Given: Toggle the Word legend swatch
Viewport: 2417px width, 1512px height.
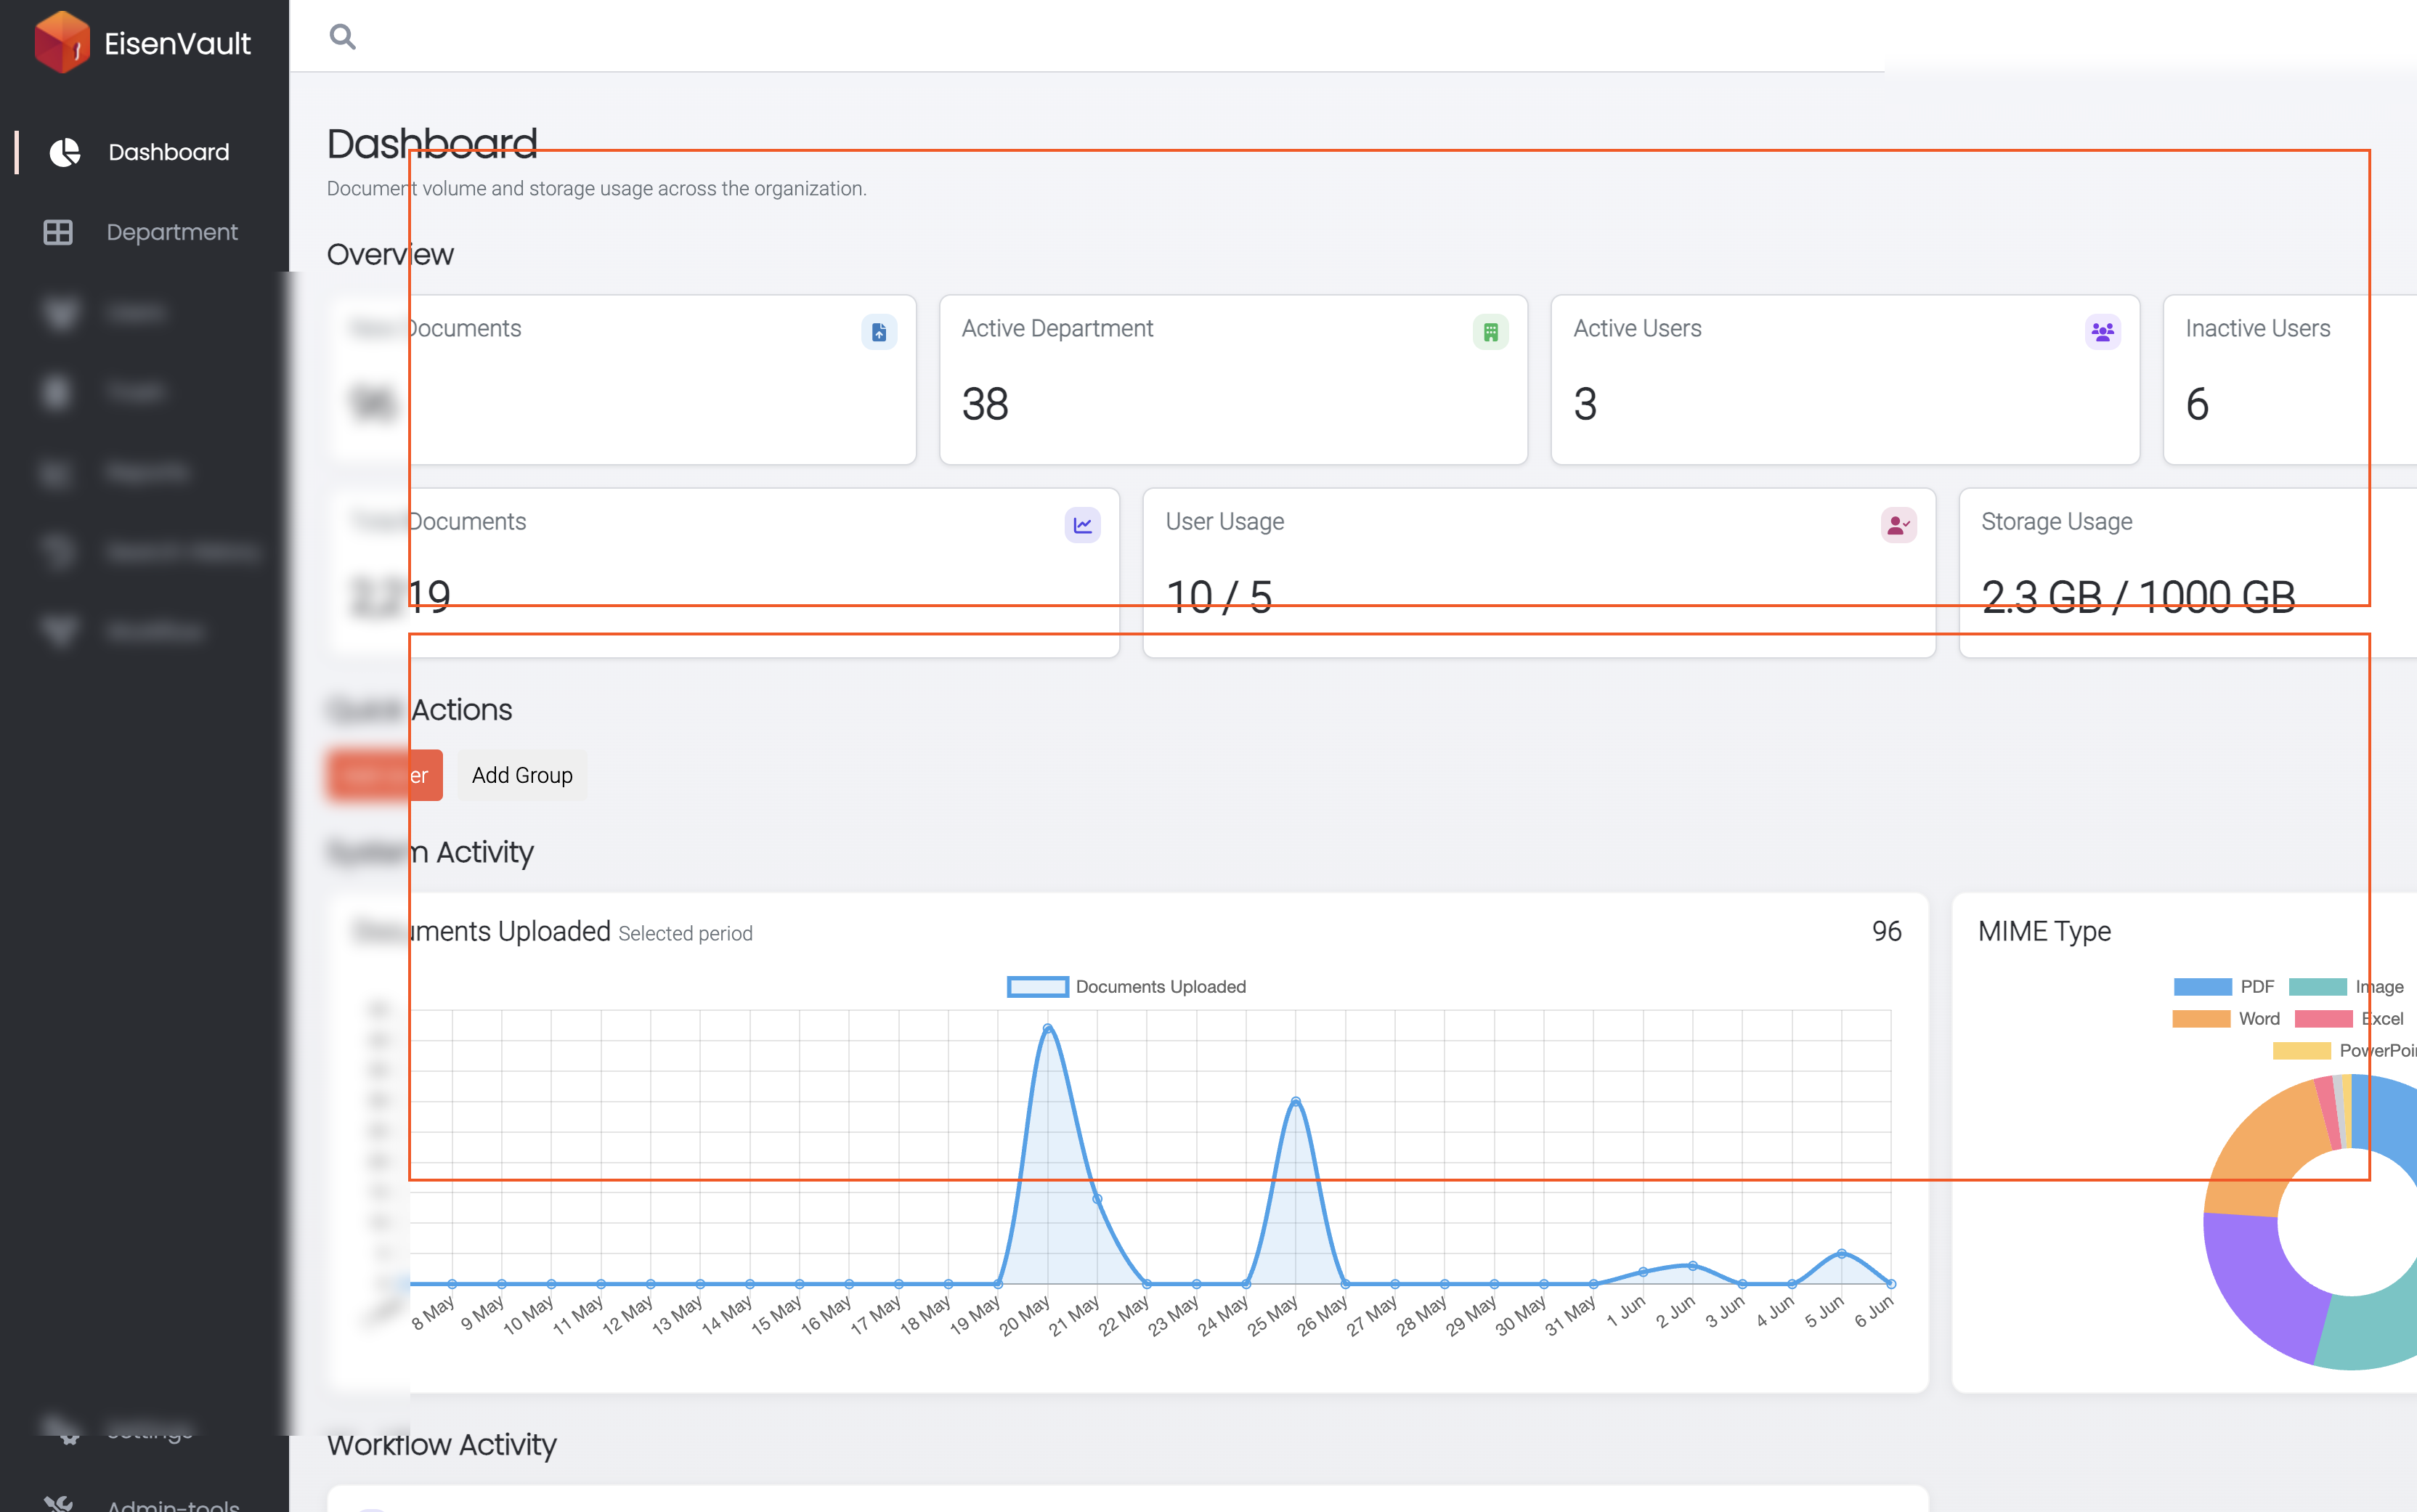Looking at the screenshot, I should click(x=2202, y=1019).
